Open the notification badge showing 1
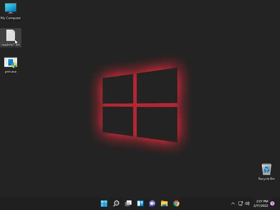 pyautogui.click(x=272, y=203)
